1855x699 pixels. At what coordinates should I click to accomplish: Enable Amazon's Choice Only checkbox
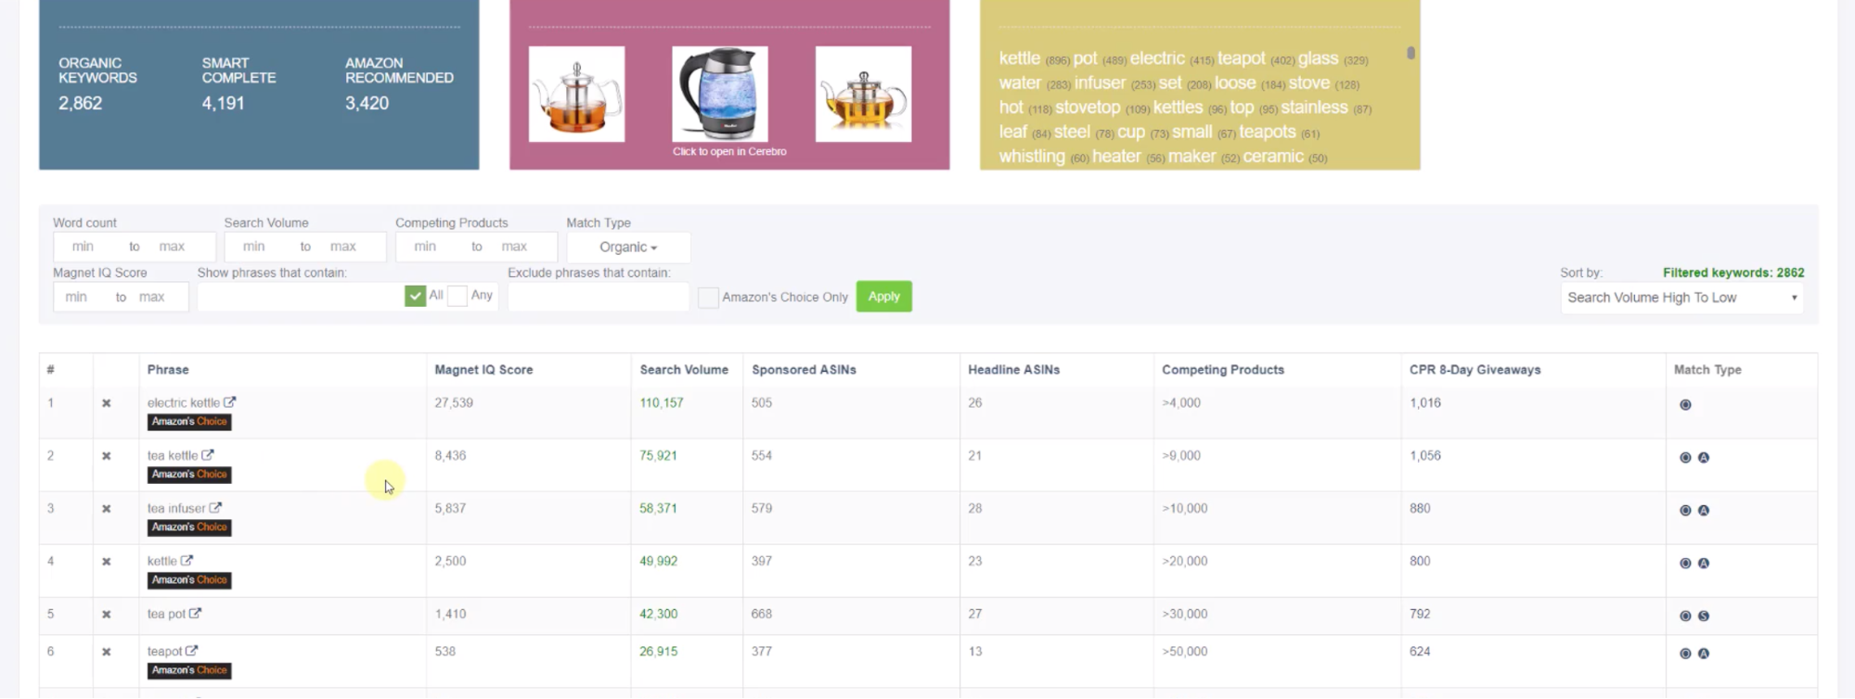708,298
